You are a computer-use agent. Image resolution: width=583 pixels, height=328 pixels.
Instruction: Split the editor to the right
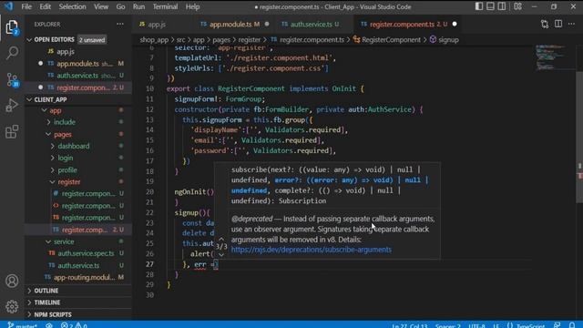[x=558, y=25]
